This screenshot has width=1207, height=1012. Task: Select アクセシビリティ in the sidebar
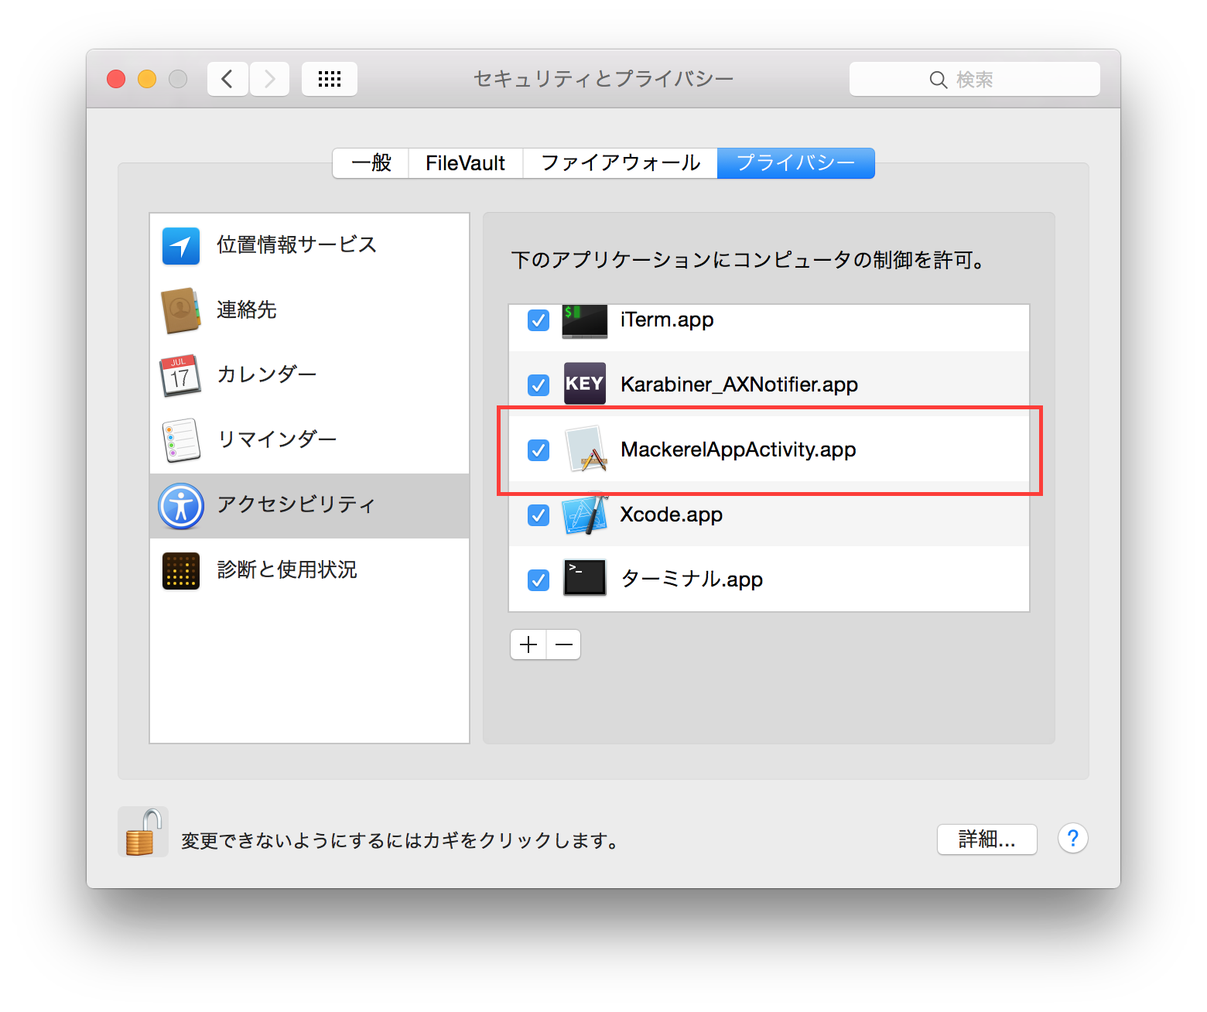[x=309, y=506]
